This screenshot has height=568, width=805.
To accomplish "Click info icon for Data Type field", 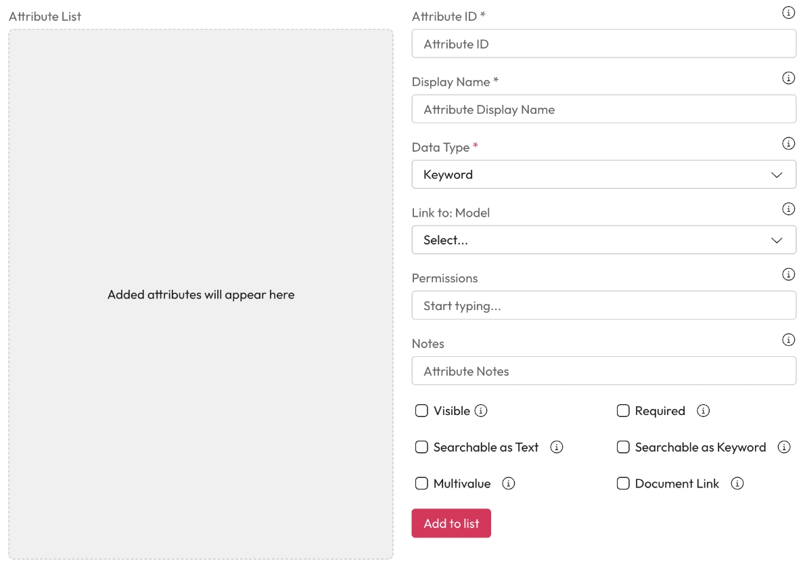I will [x=788, y=144].
